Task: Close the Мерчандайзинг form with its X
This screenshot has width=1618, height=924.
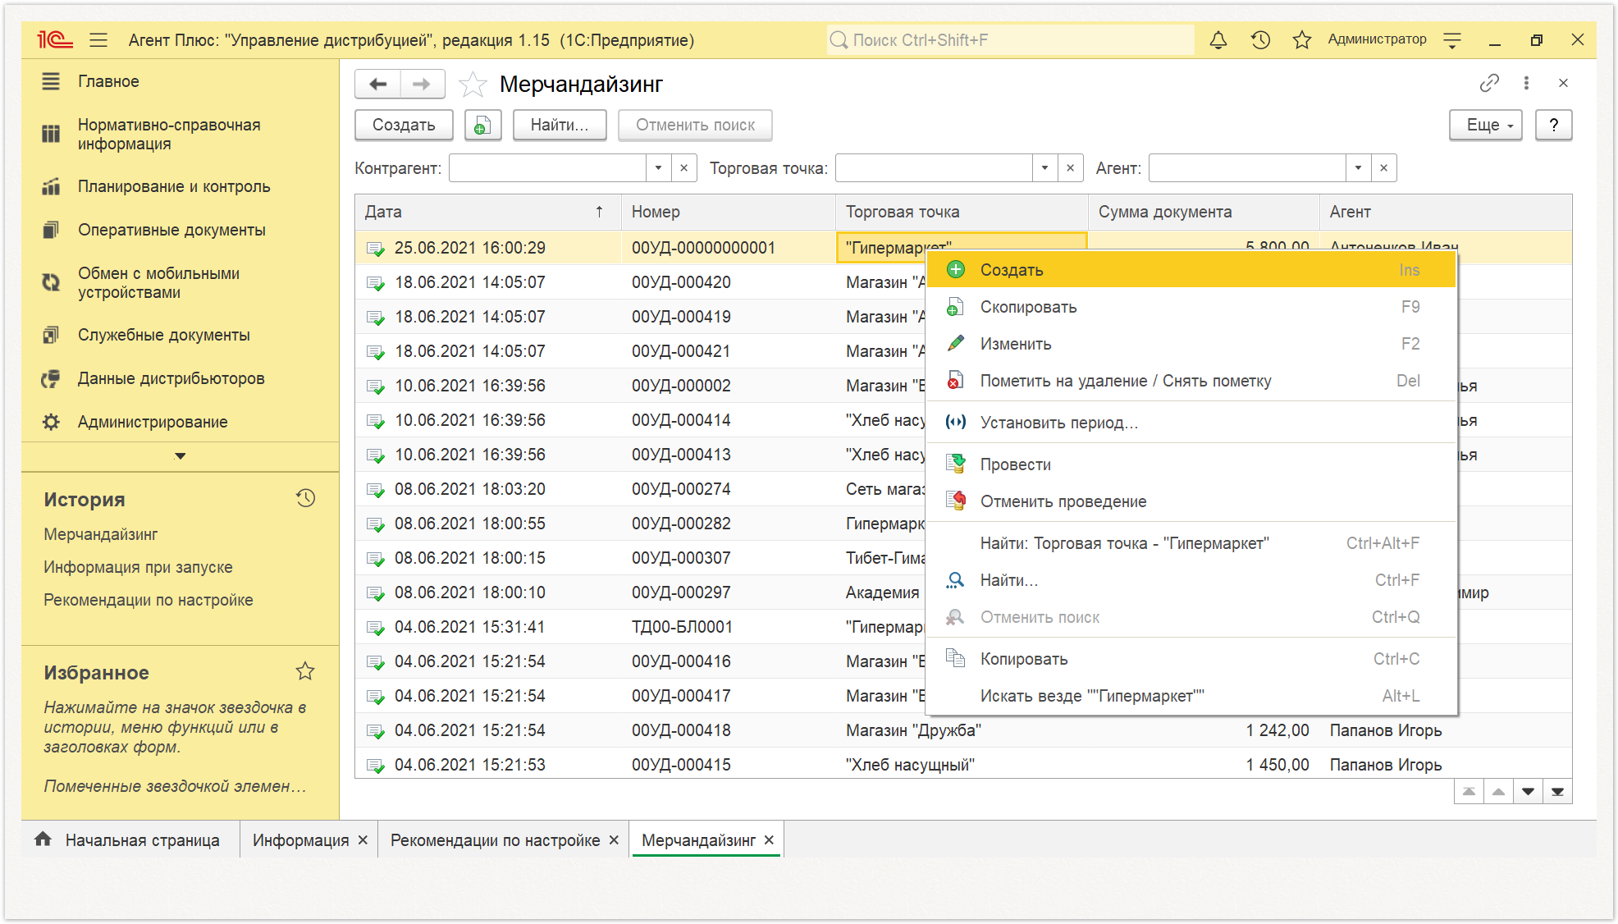Action: [1563, 83]
